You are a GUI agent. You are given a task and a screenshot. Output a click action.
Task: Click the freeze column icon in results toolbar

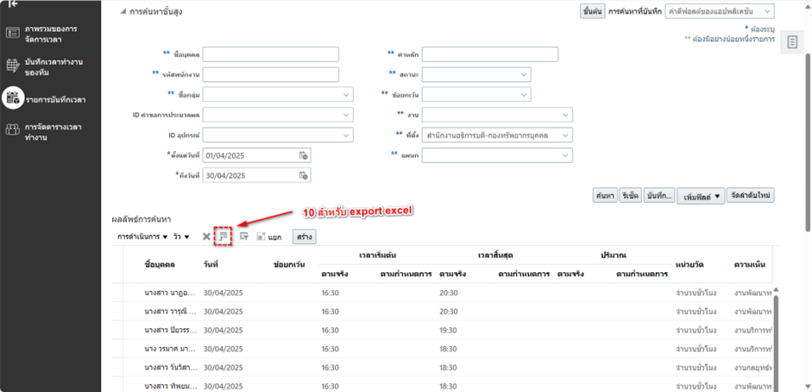[244, 236]
